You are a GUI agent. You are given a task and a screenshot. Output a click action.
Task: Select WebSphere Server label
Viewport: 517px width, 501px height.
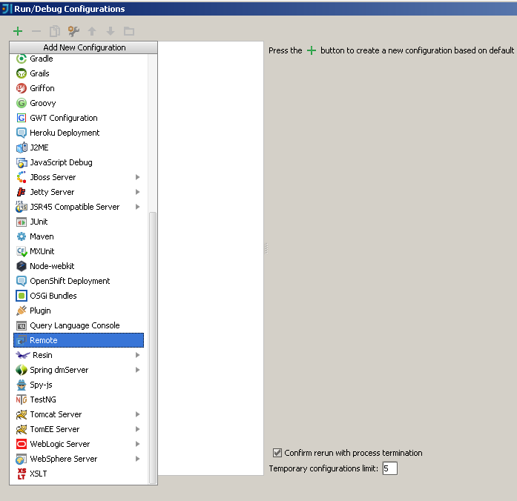point(64,459)
